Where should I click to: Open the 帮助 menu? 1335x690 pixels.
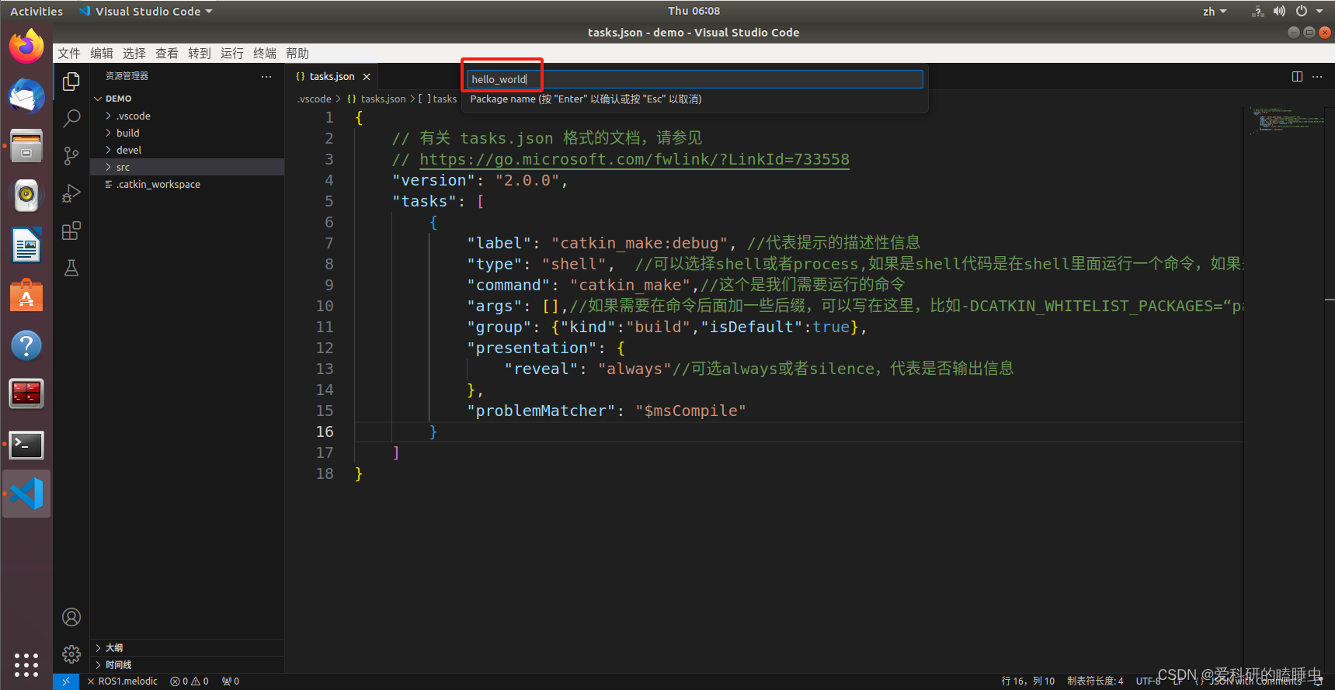297,53
